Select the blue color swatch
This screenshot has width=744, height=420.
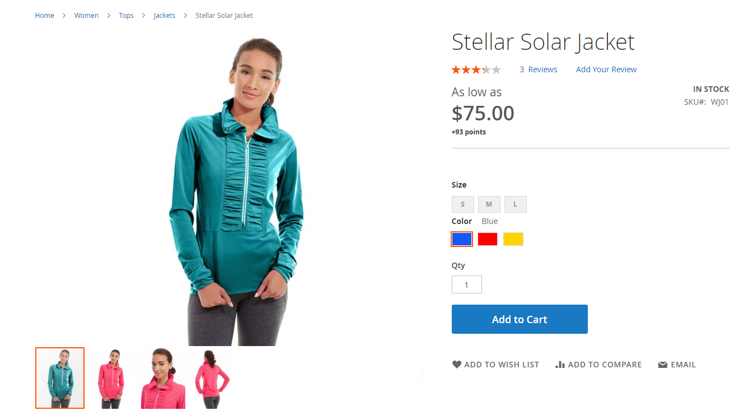pyautogui.click(x=462, y=239)
